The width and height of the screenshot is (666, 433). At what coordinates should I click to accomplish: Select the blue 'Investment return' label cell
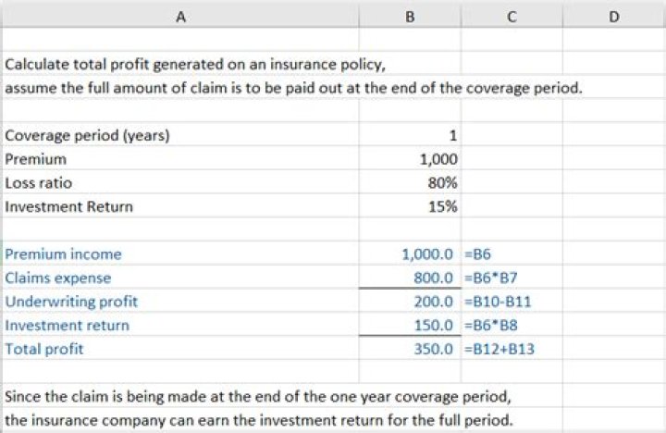(x=180, y=326)
